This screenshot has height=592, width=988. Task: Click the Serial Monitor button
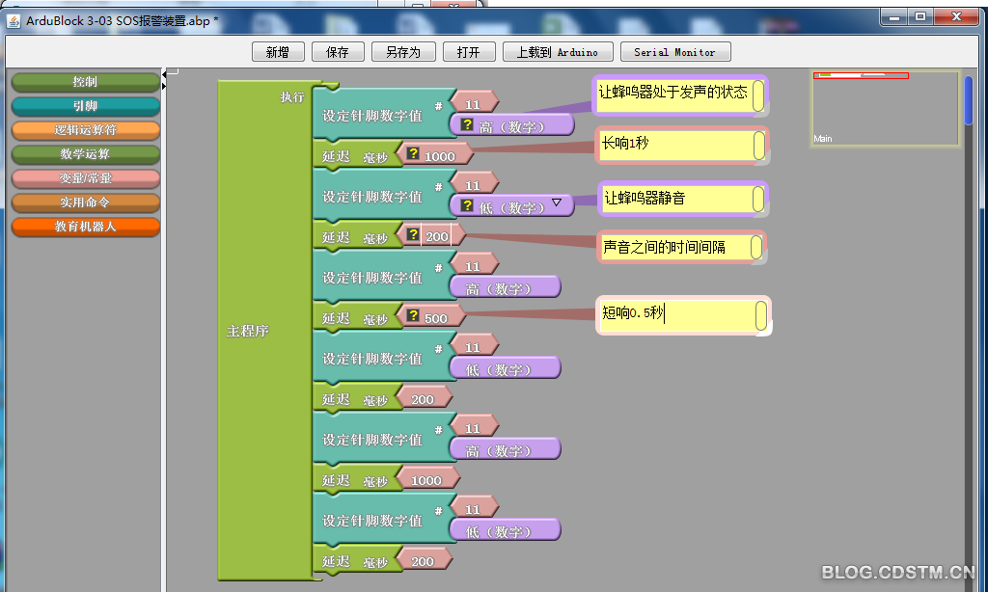(674, 52)
